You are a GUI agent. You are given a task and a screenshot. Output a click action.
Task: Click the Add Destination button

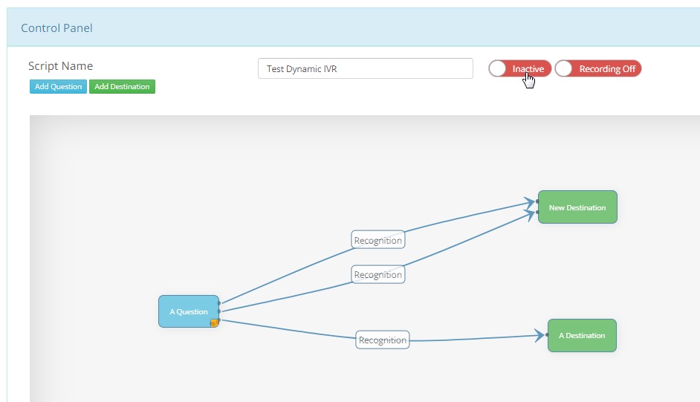coord(122,86)
